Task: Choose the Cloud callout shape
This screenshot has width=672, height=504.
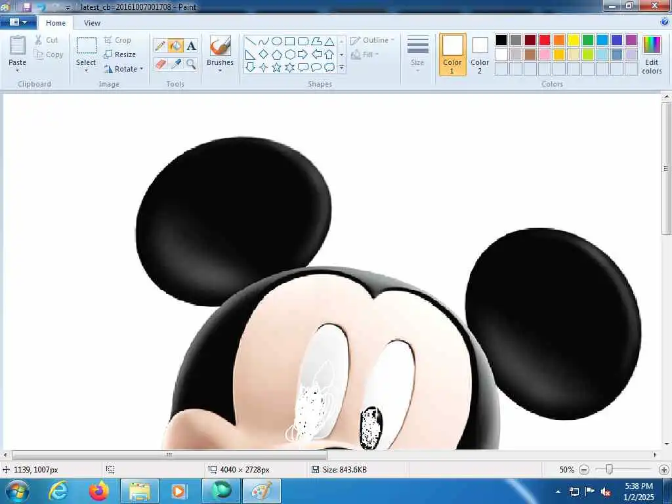Action: (x=329, y=68)
